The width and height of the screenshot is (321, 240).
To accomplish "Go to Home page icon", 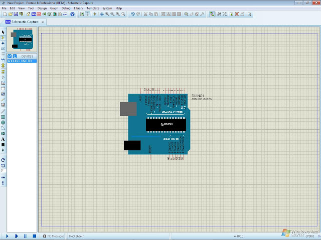I will coord(28,14).
